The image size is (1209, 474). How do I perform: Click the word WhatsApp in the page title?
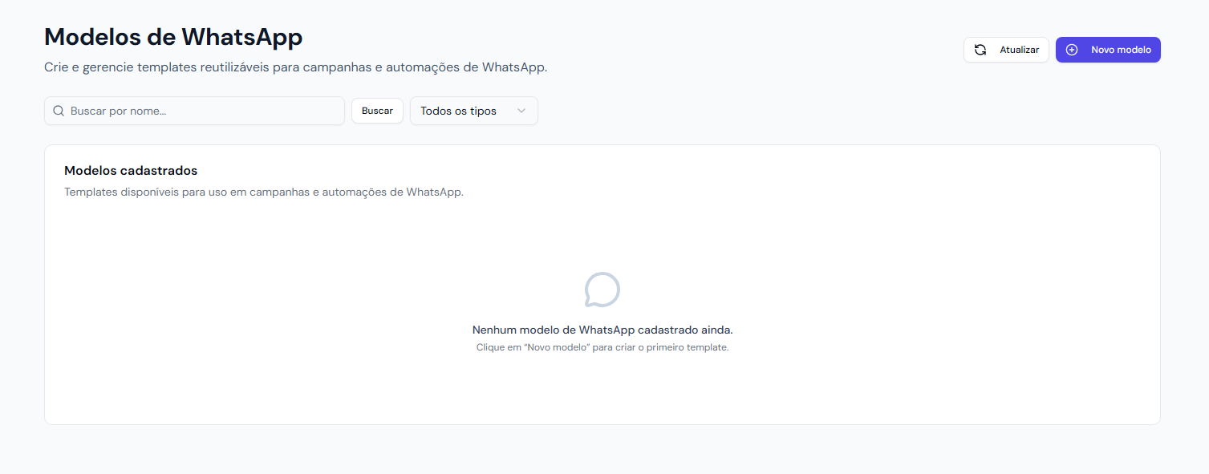[241, 37]
